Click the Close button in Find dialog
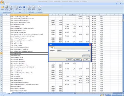 click(87, 60)
